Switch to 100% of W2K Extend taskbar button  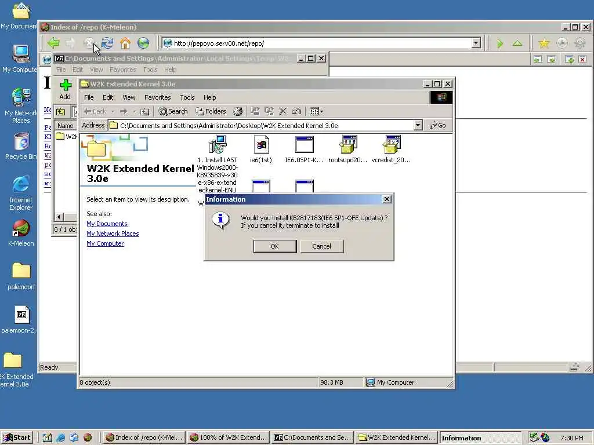coord(229,438)
